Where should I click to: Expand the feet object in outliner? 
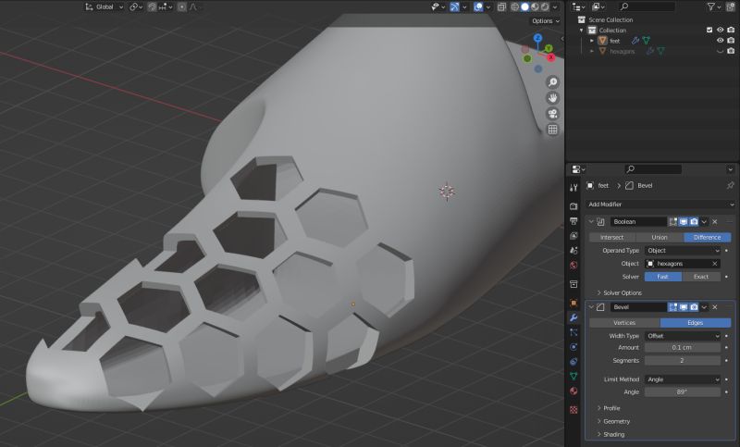click(592, 41)
